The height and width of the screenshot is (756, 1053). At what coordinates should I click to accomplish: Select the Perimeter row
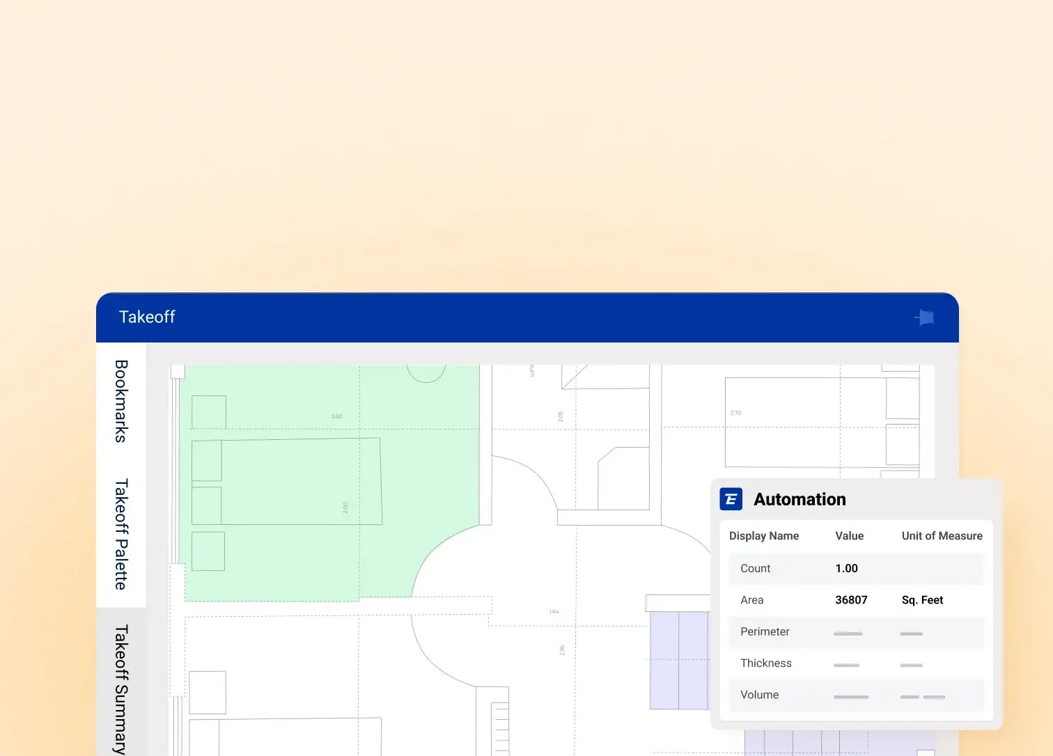[x=765, y=632]
